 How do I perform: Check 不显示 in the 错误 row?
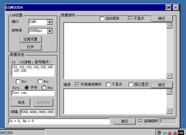click(x=108, y=85)
